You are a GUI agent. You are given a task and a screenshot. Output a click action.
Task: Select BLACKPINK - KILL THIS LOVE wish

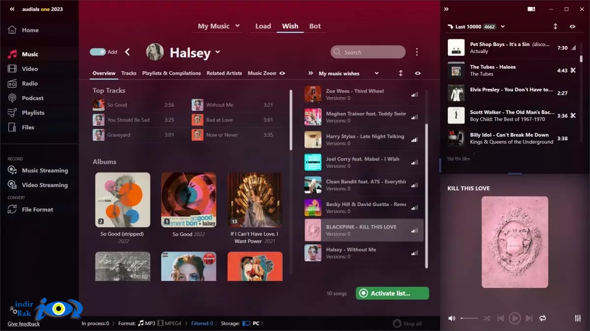[364, 230]
